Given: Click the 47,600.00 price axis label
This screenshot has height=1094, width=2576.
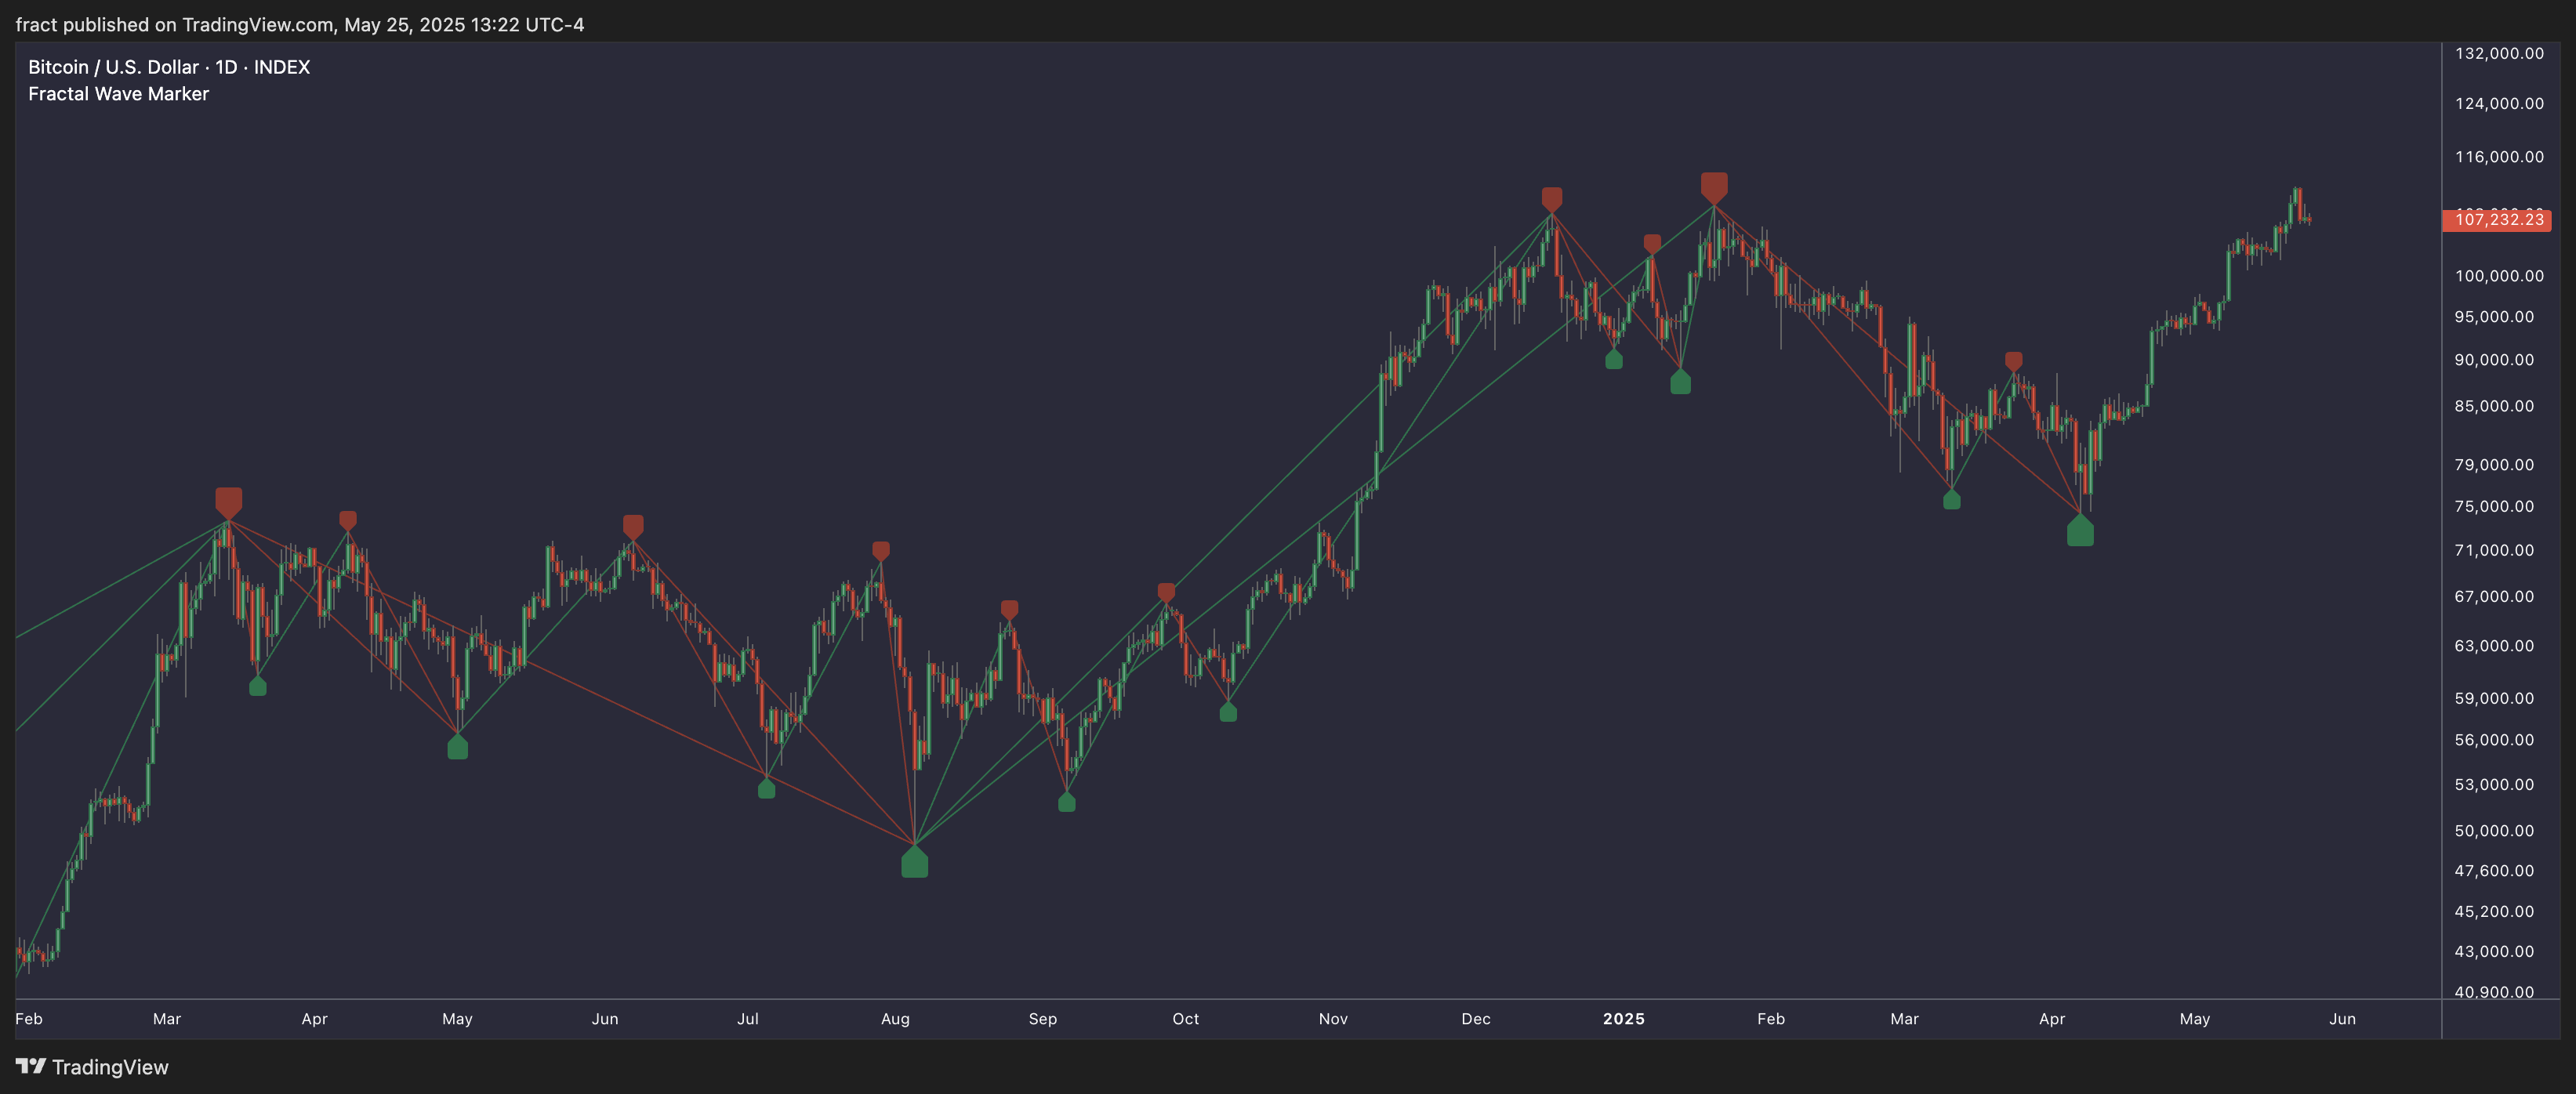Looking at the screenshot, I should (2494, 870).
